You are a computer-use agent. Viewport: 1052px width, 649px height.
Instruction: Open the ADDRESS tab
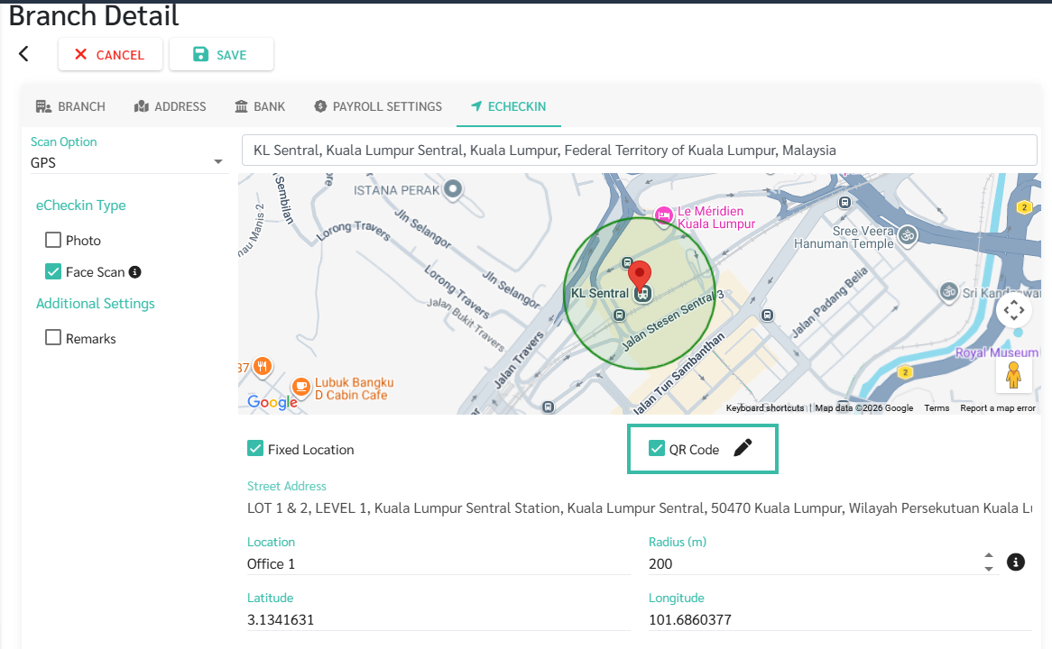[x=171, y=106]
